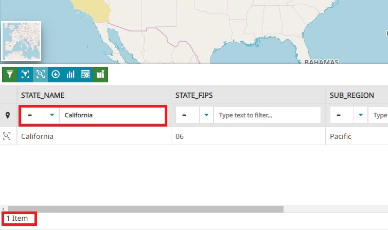Viewport: 388px width, 230px height.
Task: Click the STATE_FIPS filter text field
Action: coord(267,115)
